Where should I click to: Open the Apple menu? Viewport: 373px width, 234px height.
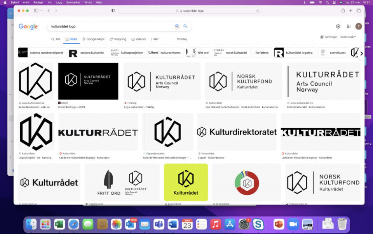coord(5,2)
